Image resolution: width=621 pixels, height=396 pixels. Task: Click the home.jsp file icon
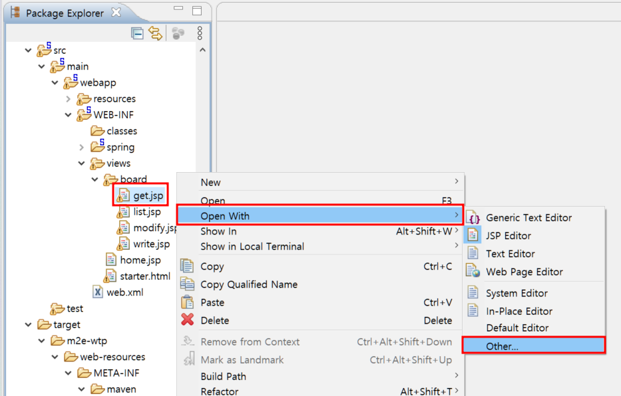point(111,260)
